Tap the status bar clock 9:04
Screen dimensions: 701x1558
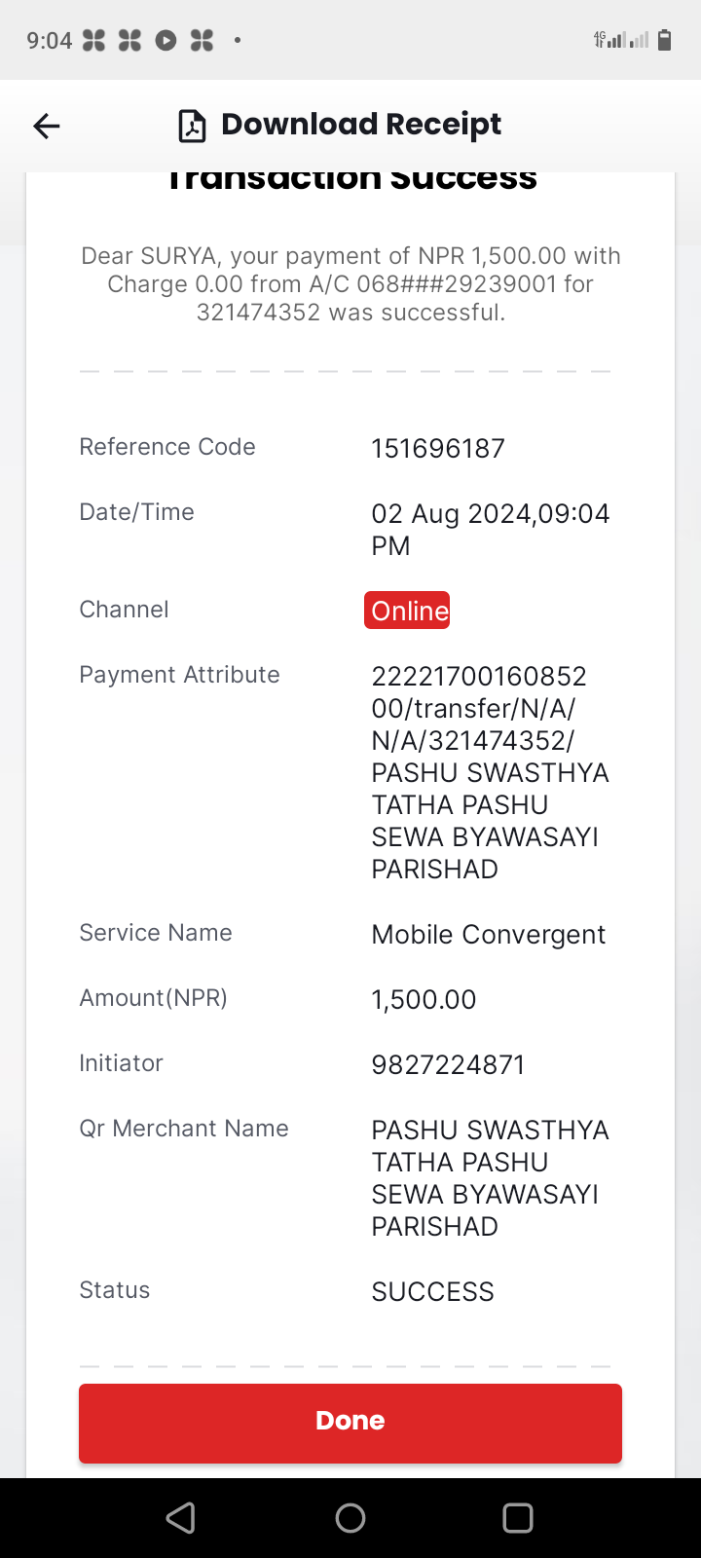click(x=49, y=40)
